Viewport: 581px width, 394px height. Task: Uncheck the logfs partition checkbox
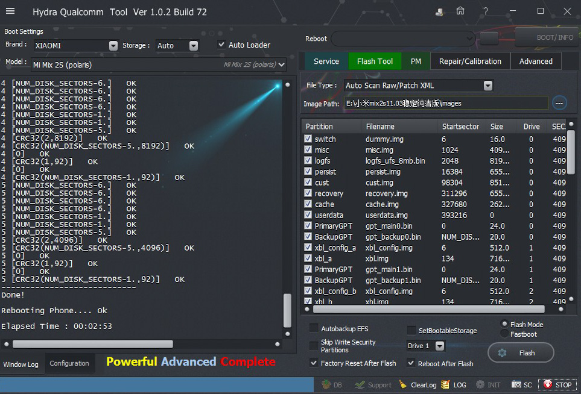[x=308, y=160]
